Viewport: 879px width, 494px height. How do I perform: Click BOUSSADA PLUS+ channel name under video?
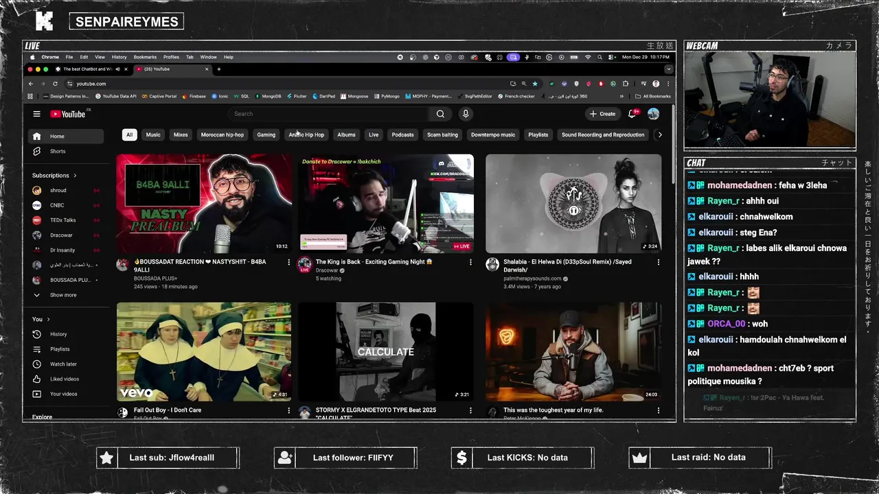[x=155, y=278]
